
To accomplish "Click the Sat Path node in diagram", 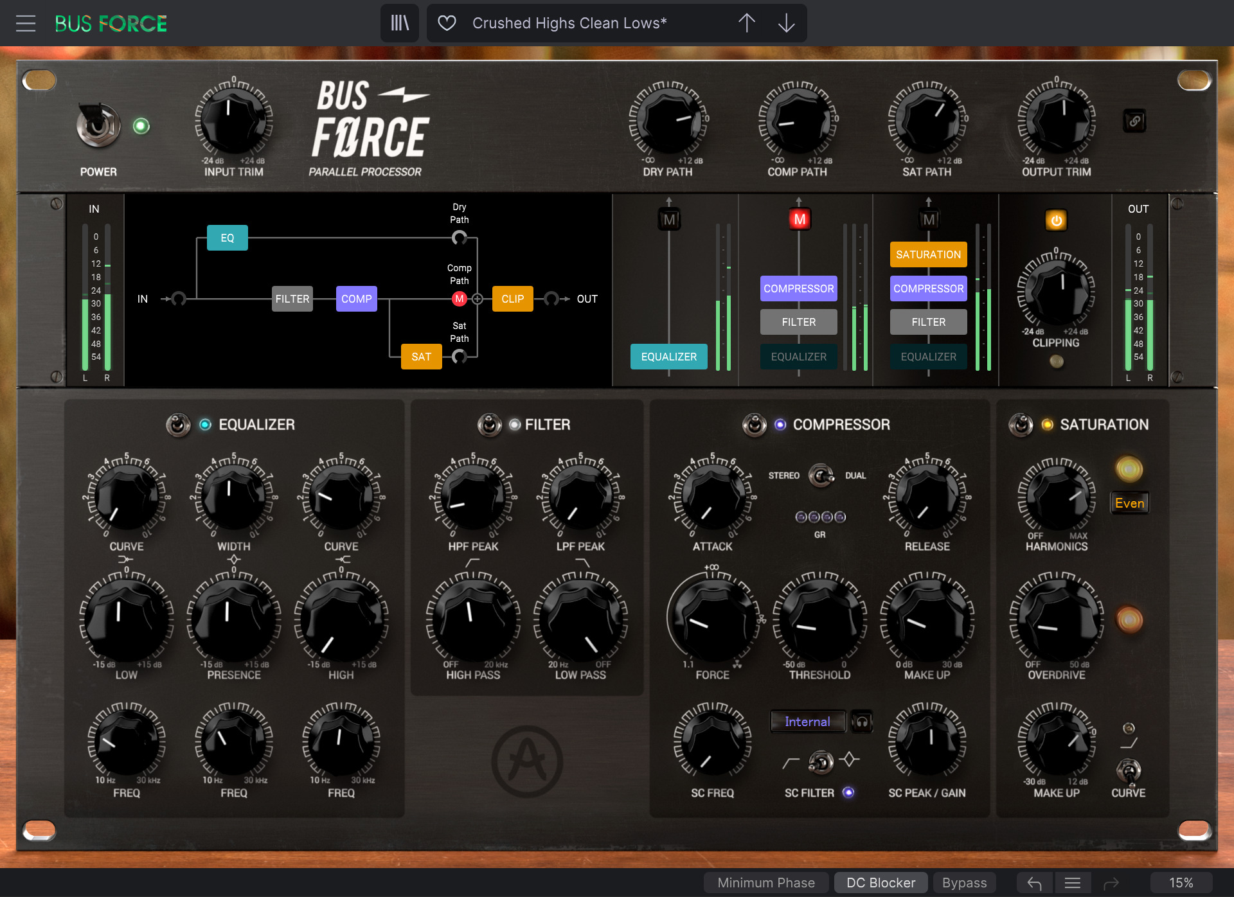I will tap(459, 356).
